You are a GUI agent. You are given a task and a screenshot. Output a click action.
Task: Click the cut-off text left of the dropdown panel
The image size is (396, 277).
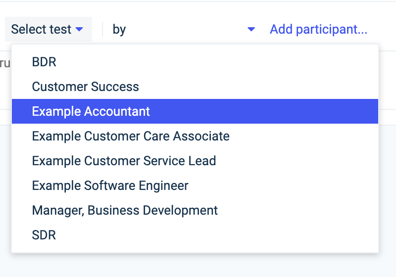(x=4, y=63)
